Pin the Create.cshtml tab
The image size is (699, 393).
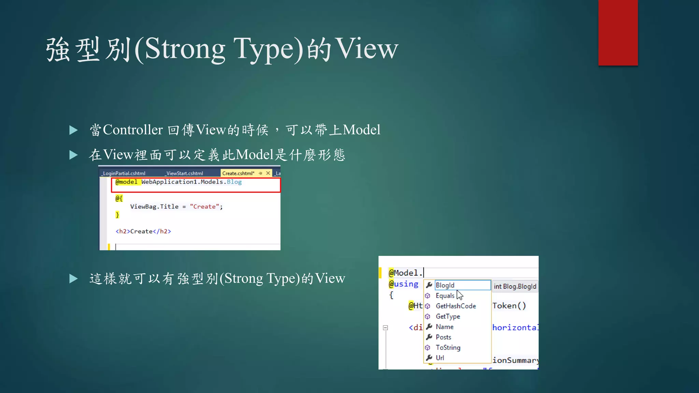point(260,173)
